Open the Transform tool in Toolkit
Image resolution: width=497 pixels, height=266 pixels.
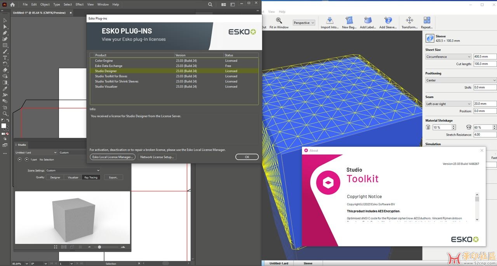point(409,20)
